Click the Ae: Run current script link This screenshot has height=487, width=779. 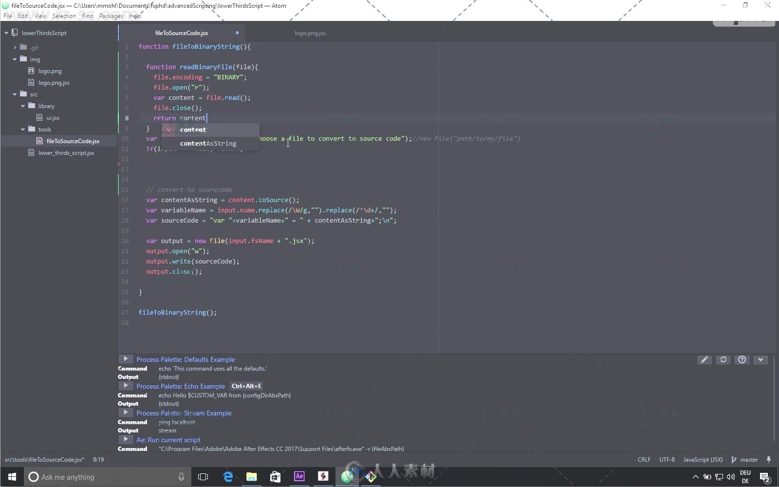coord(168,440)
